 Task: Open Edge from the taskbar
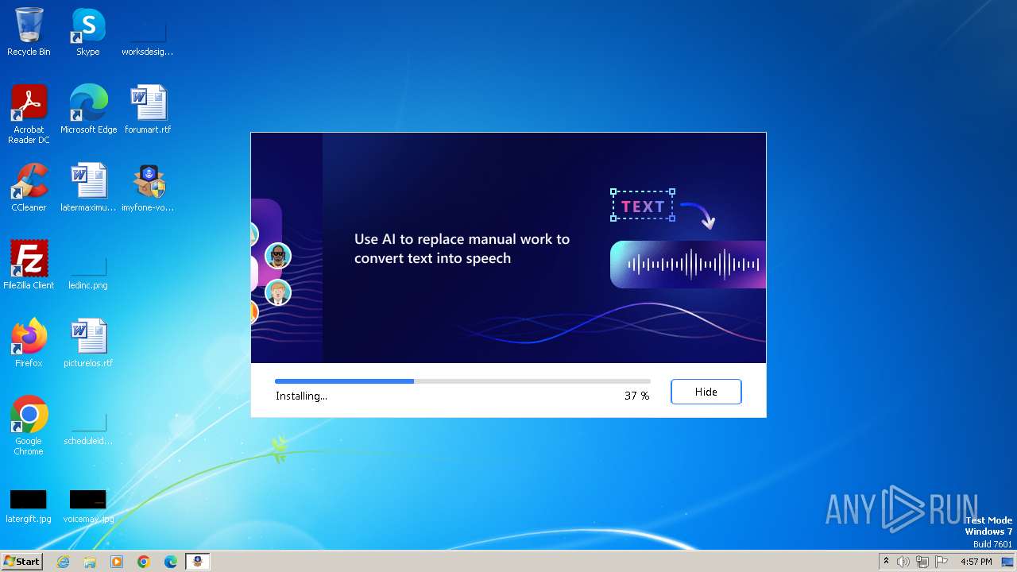pyautogui.click(x=171, y=562)
